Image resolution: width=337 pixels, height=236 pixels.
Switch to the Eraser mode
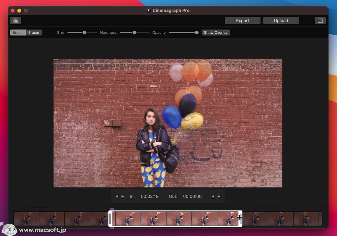[34, 32]
